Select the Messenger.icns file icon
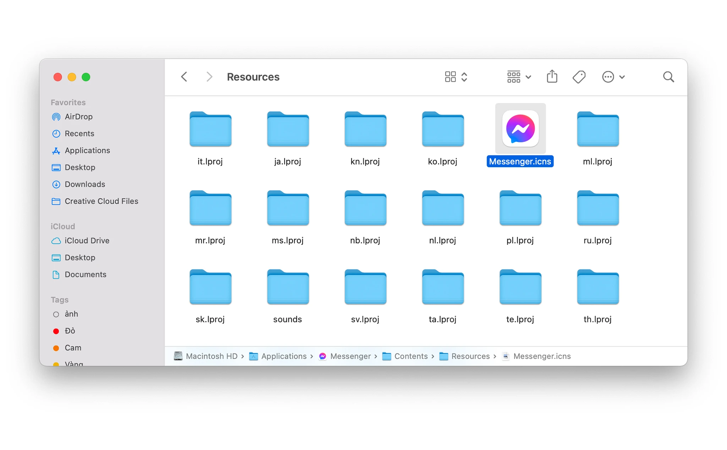Image resolution: width=727 pixels, height=450 pixels. (x=520, y=128)
